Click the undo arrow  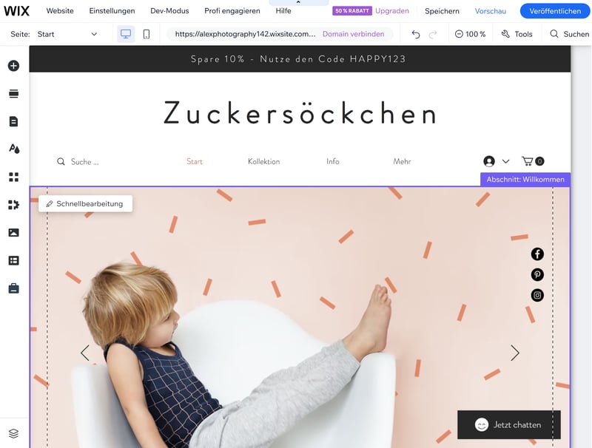(416, 34)
